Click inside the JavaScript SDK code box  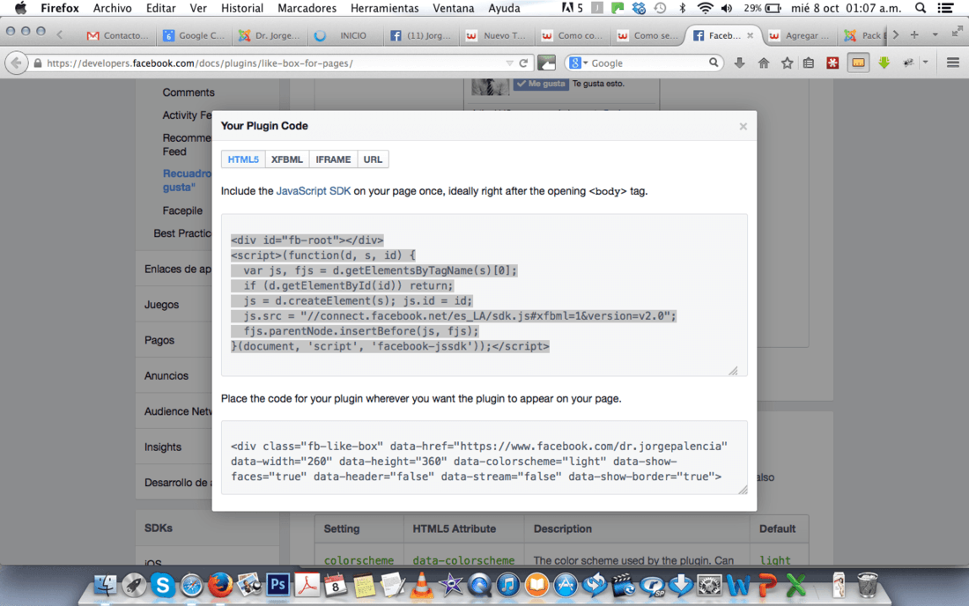click(x=484, y=295)
